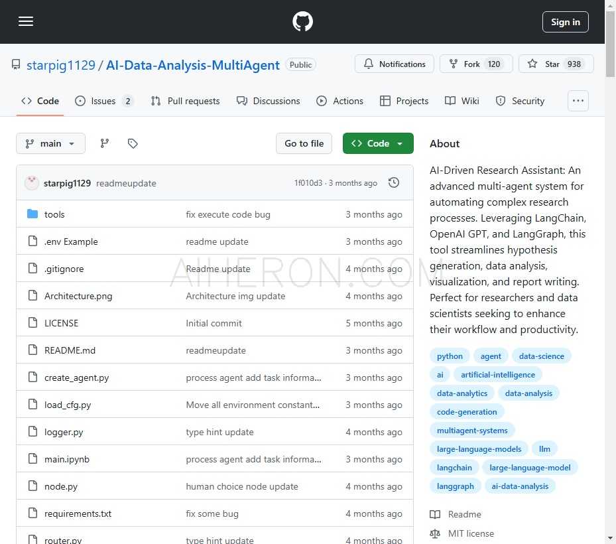This screenshot has width=616, height=544.
Task: Click the file icon beside main.ipynb
Action: [32, 458]
